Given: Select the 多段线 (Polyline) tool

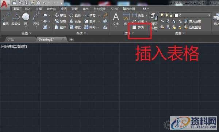Looking at the screenshot, I should point(16,19).
